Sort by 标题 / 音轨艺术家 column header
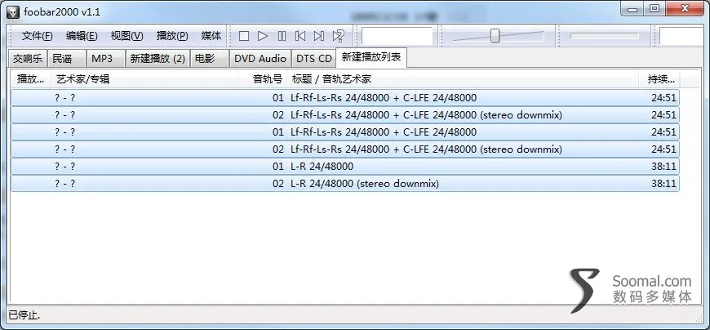 (463, 79)
